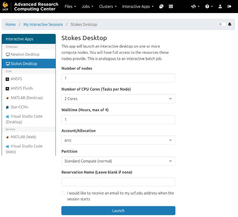238x217 pixels.
Task: Click the Number of nodes input field
Action: pos(118,78)
